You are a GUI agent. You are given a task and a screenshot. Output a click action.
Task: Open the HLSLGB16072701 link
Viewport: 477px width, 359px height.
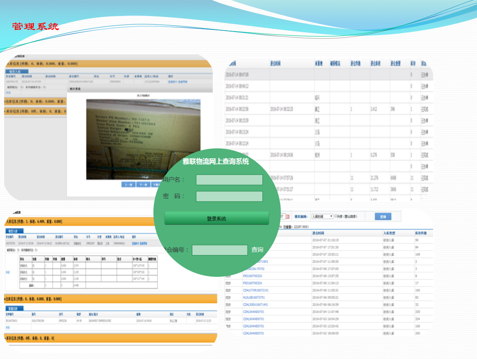pos(254,298)
